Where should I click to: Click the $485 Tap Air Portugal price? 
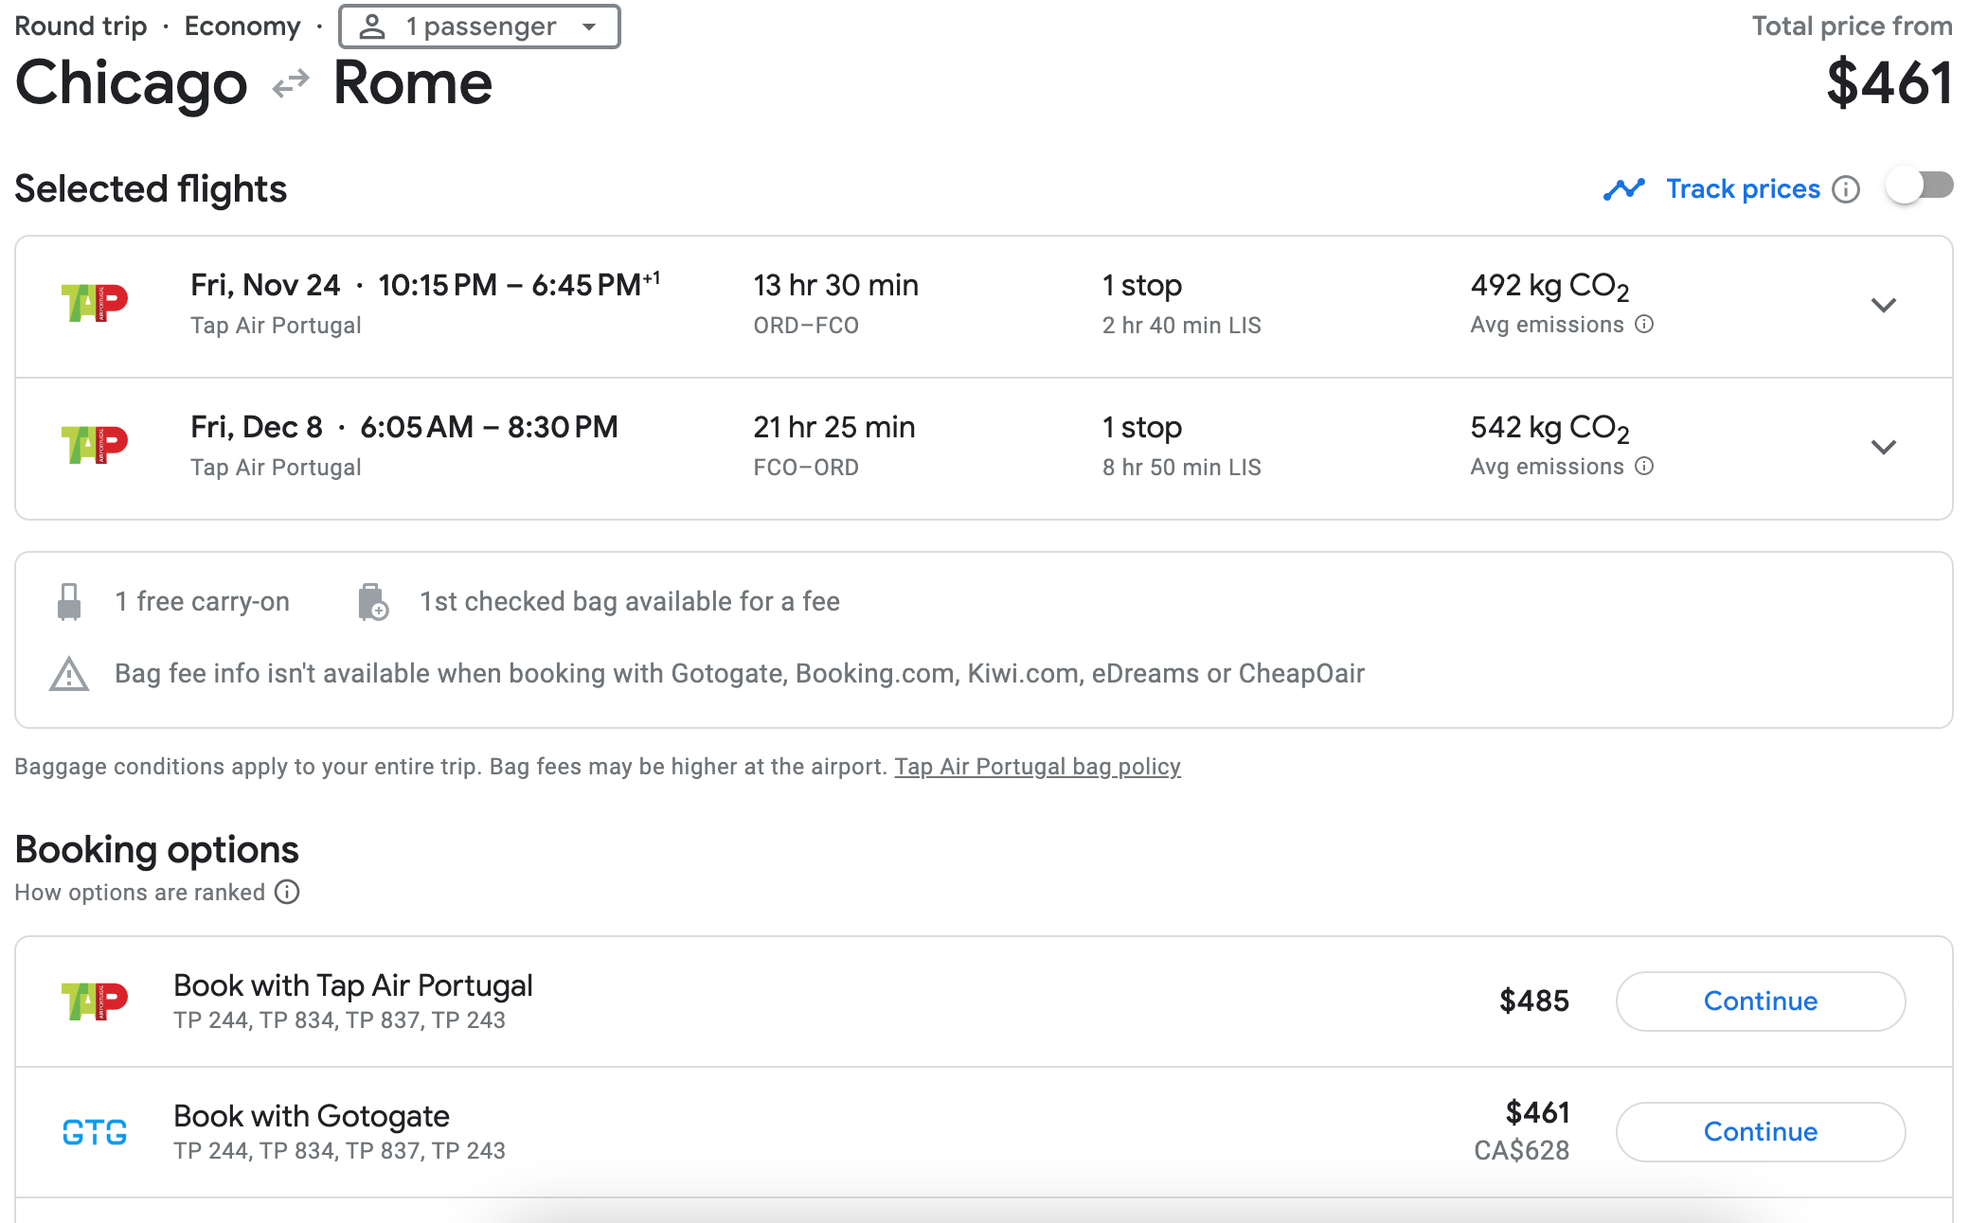coord(1534,1001)
